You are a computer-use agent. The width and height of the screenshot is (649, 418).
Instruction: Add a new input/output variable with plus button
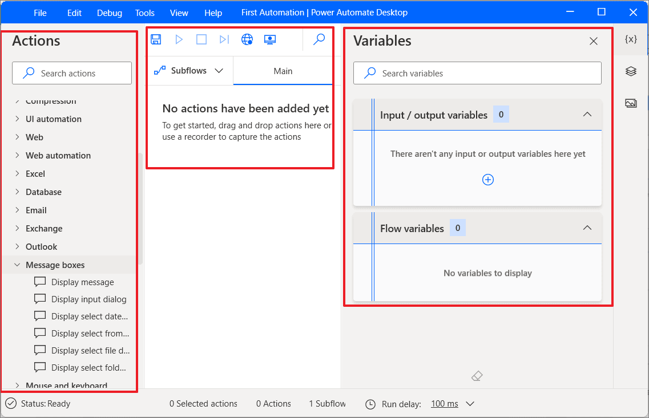click(x=488, y=179)
